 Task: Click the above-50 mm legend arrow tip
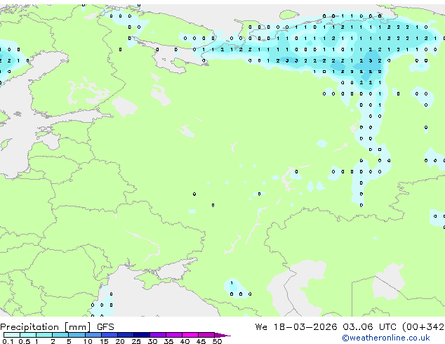222,336
